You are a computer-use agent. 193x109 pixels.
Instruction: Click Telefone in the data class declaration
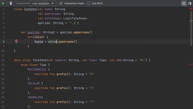point(40,60)
